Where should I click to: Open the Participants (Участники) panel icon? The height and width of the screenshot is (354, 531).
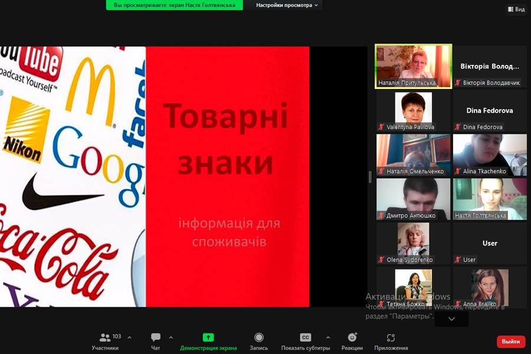(105, 337)
